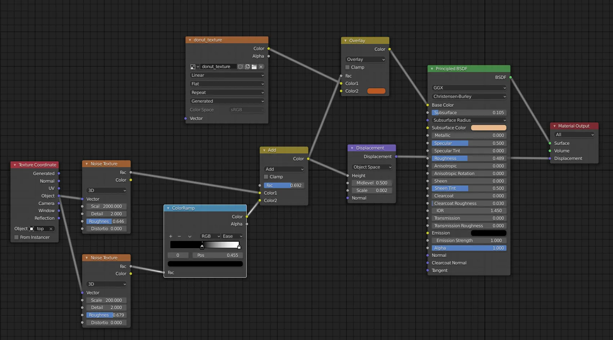Open the GGX distribution dropdown

pos(469,88)
